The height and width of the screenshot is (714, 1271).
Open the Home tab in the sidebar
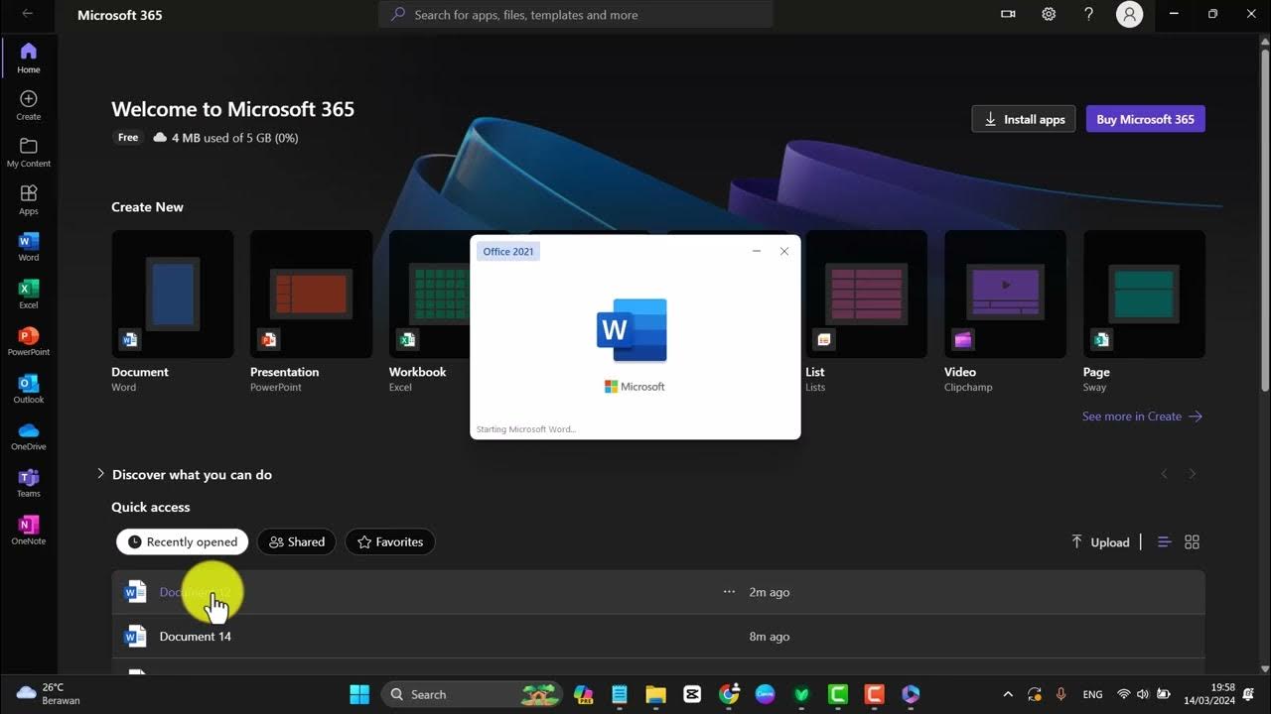(x=29, y=59)
